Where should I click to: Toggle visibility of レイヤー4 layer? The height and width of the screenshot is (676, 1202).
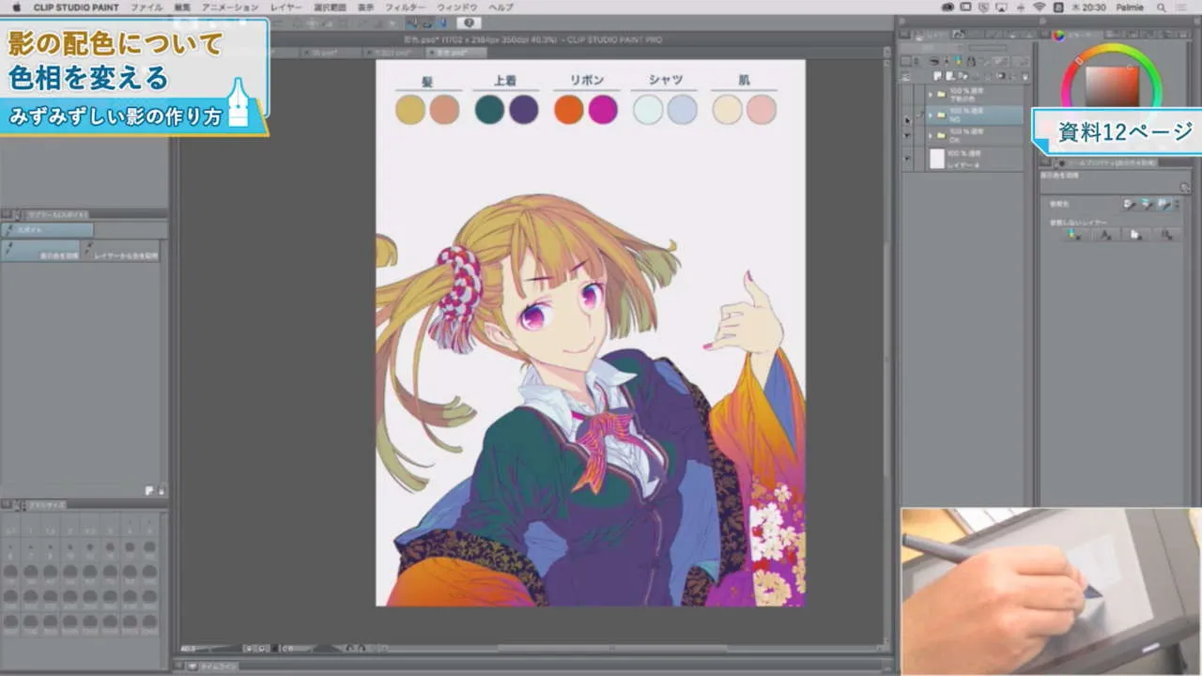pos(907,159)
